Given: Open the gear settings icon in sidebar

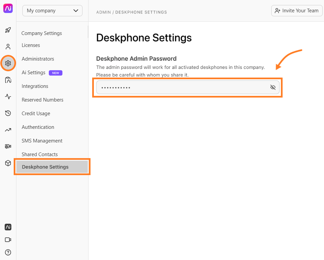Looking at the screenshot, I should (8, 63).
